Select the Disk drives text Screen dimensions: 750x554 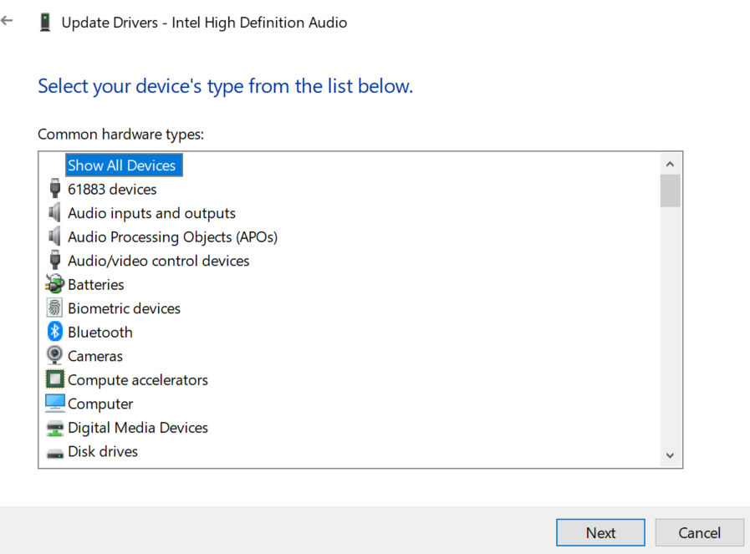[103, 452]
